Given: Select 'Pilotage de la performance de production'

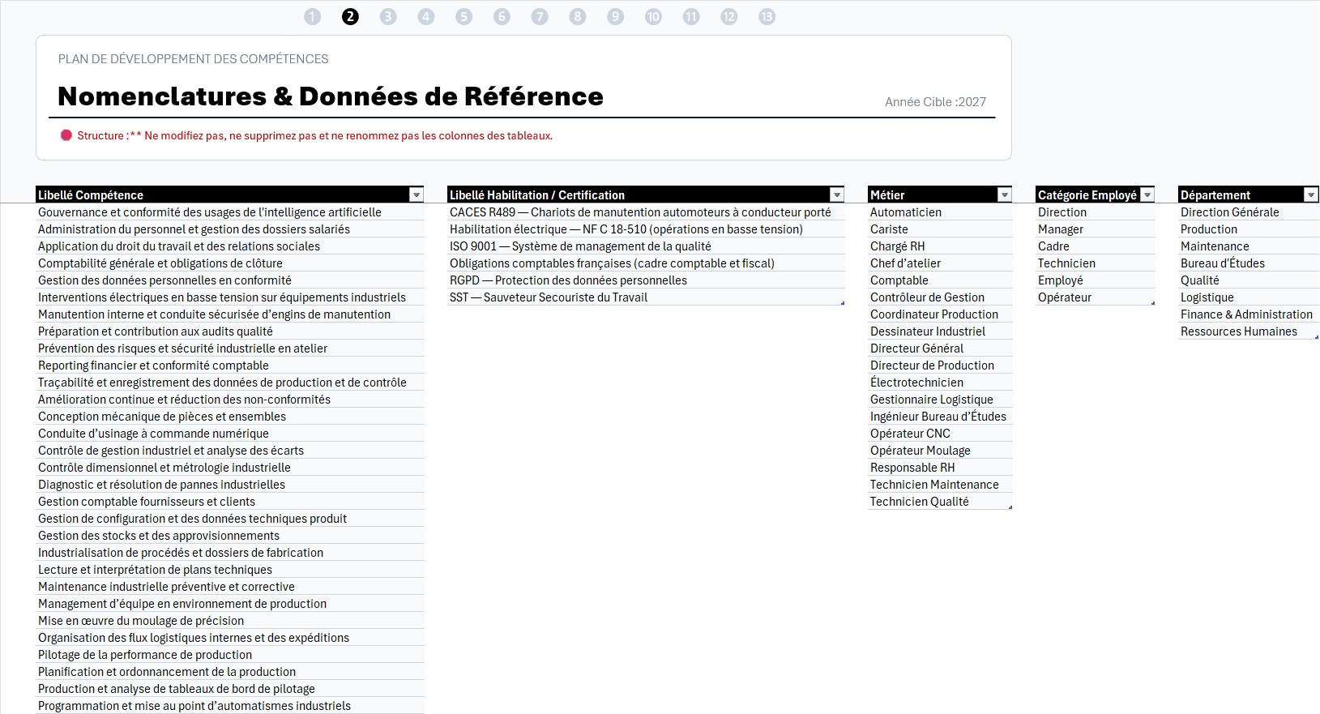Looking at the screenshot, I should [x=230, y=655].
